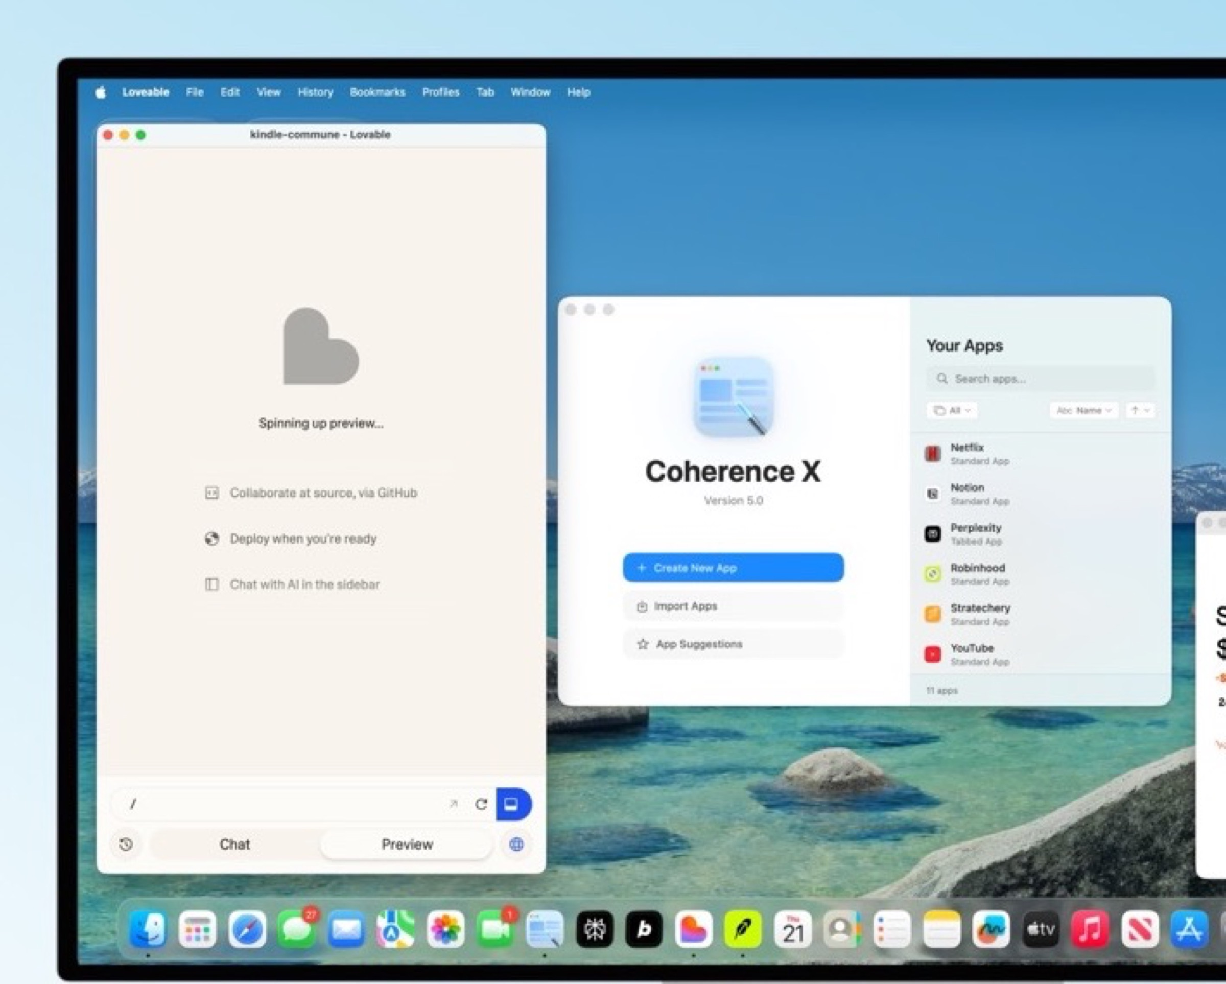Click App Suggestions button
This screenshot has width=1226, height=984.
(733, 644)
